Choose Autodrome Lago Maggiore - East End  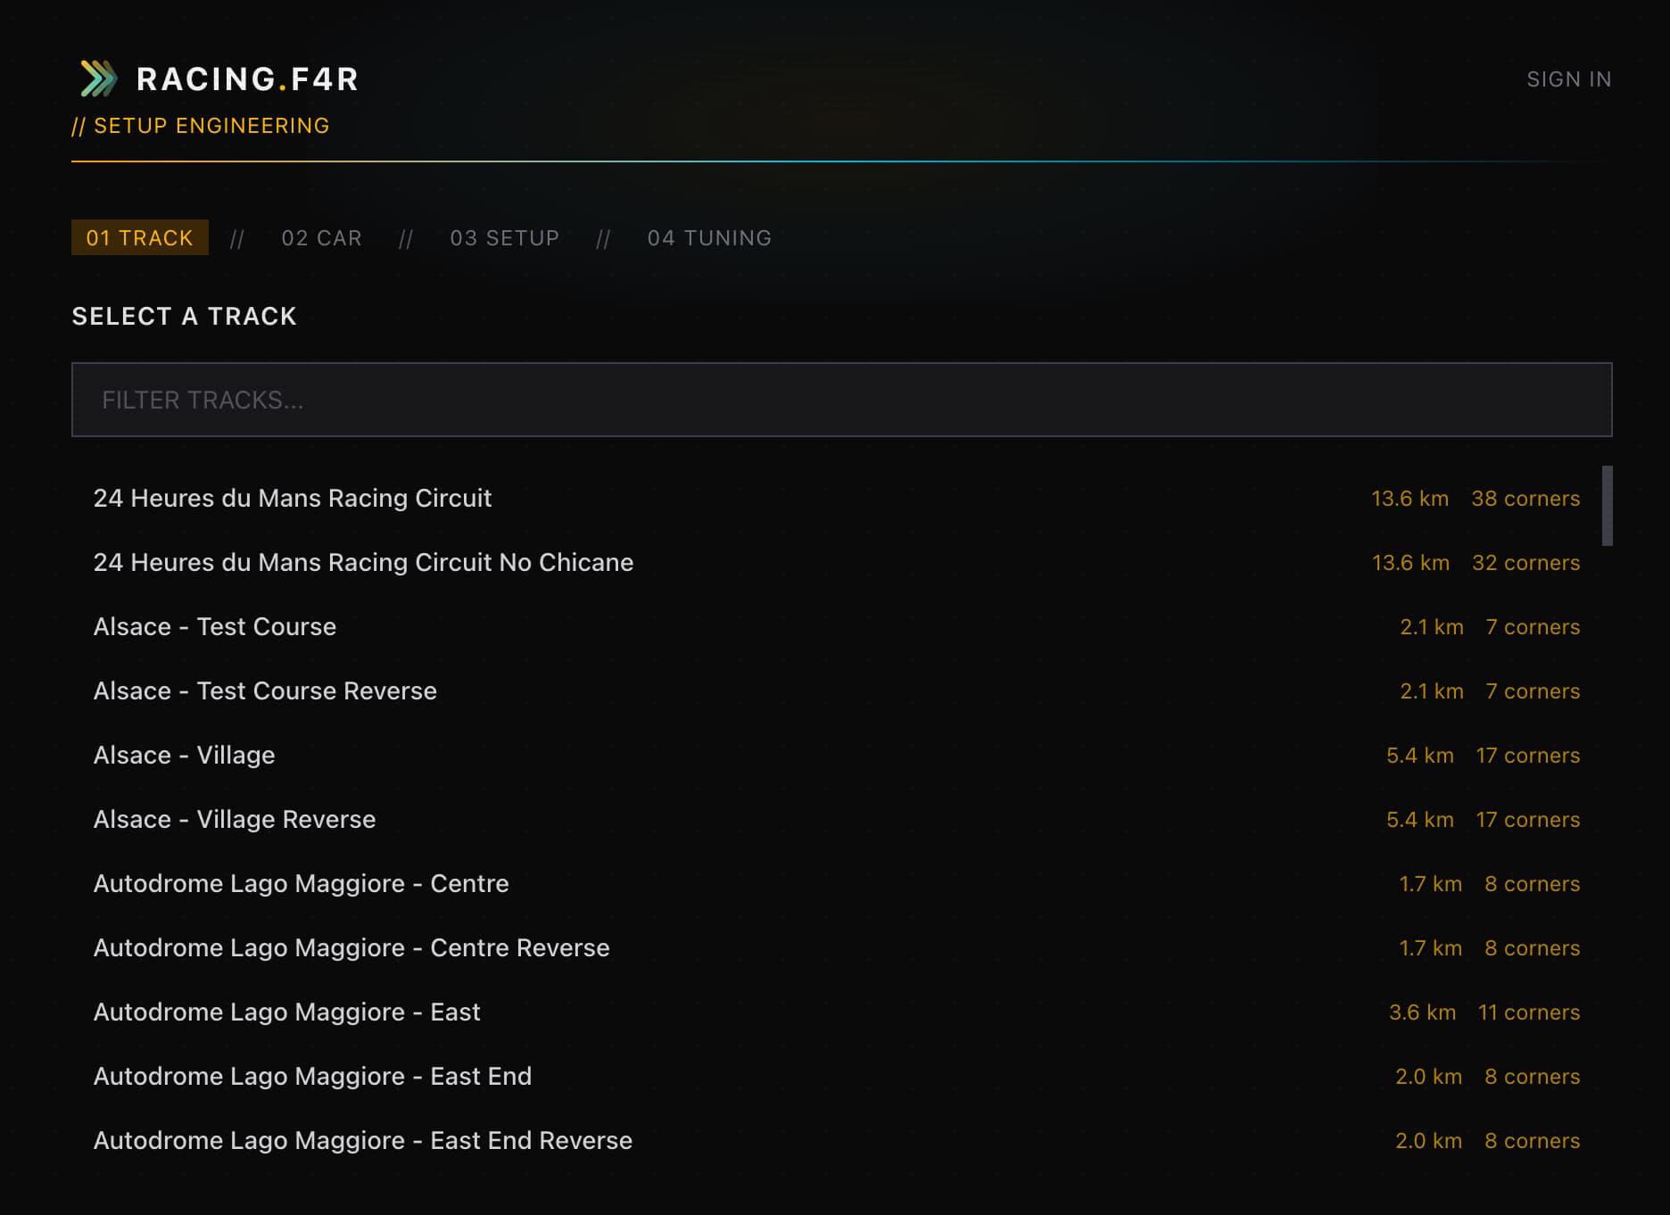pyautogui.click(x=312, y=1076)
